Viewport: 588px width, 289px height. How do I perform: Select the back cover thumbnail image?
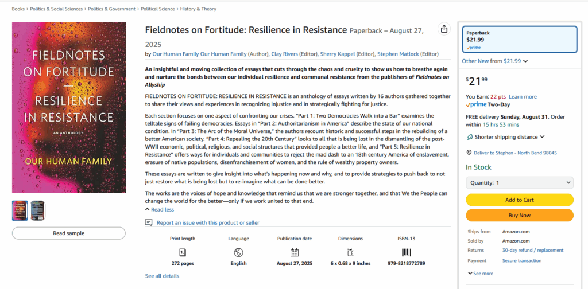pyautogui.click(x=38, y=210)
